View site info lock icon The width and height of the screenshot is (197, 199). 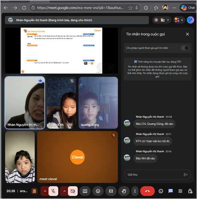click(33, 8)
